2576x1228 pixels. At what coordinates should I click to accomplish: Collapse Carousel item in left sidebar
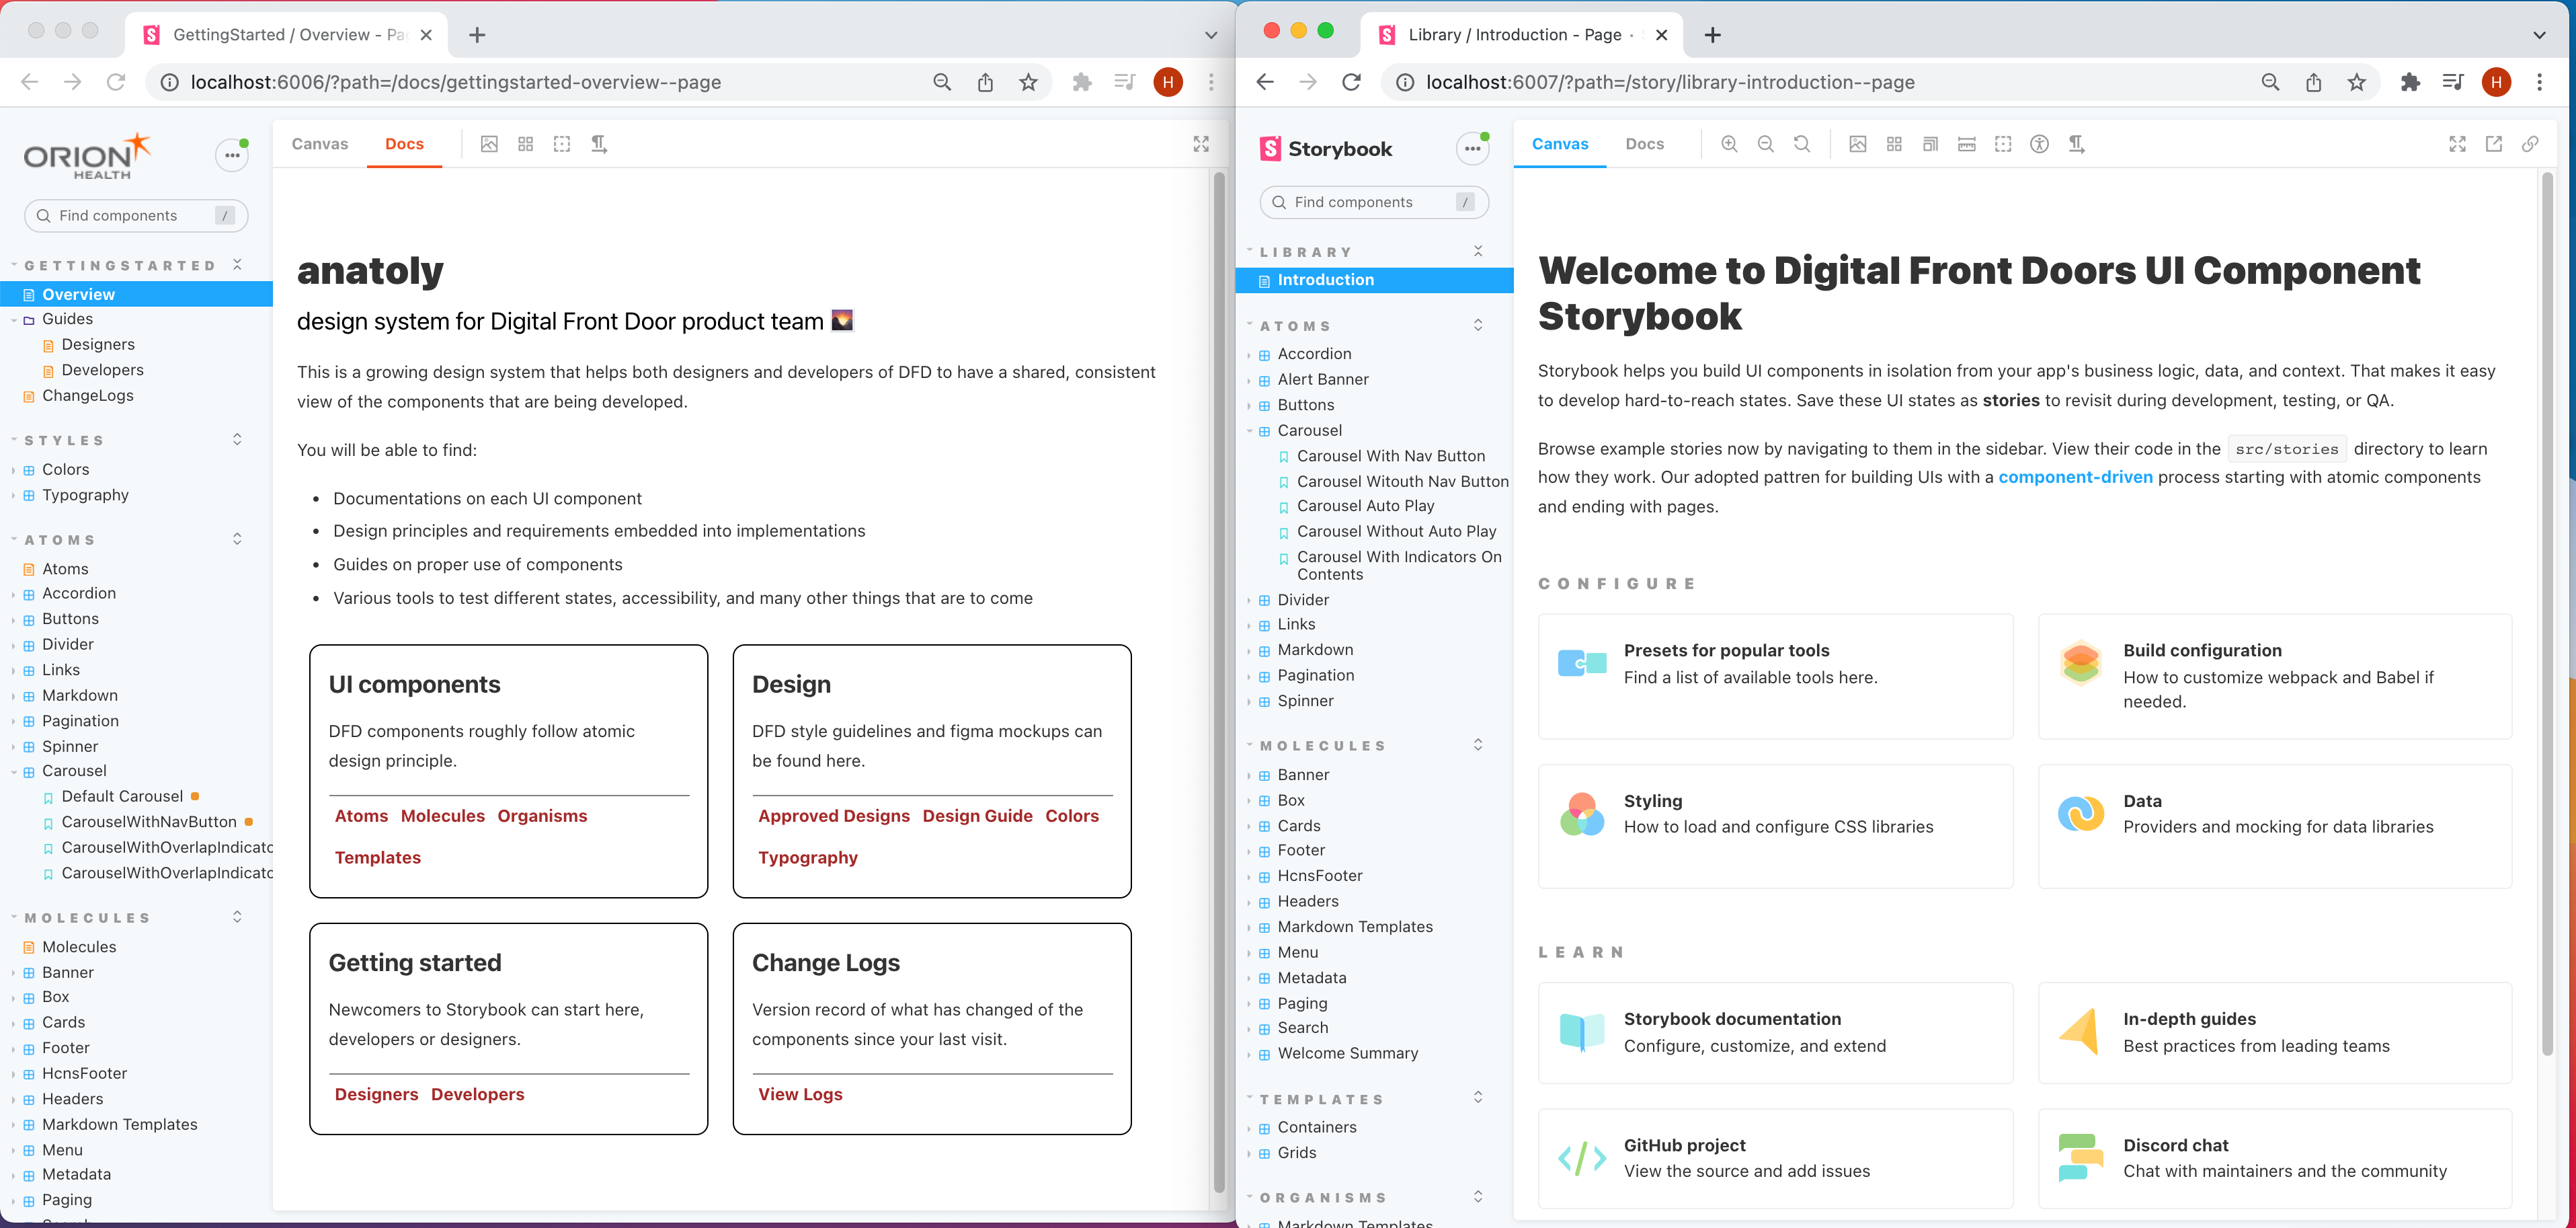tap(74, 771)
